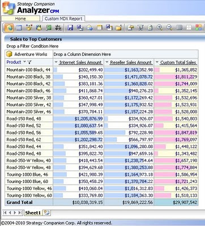Open the Product dimension dropdown arrow
205x226 pixels.
(x=24, y=62)
